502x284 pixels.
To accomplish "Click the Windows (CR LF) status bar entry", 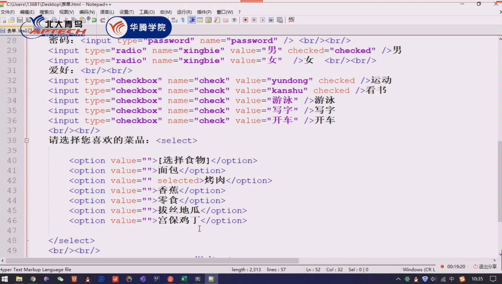I will coord(419,269).
